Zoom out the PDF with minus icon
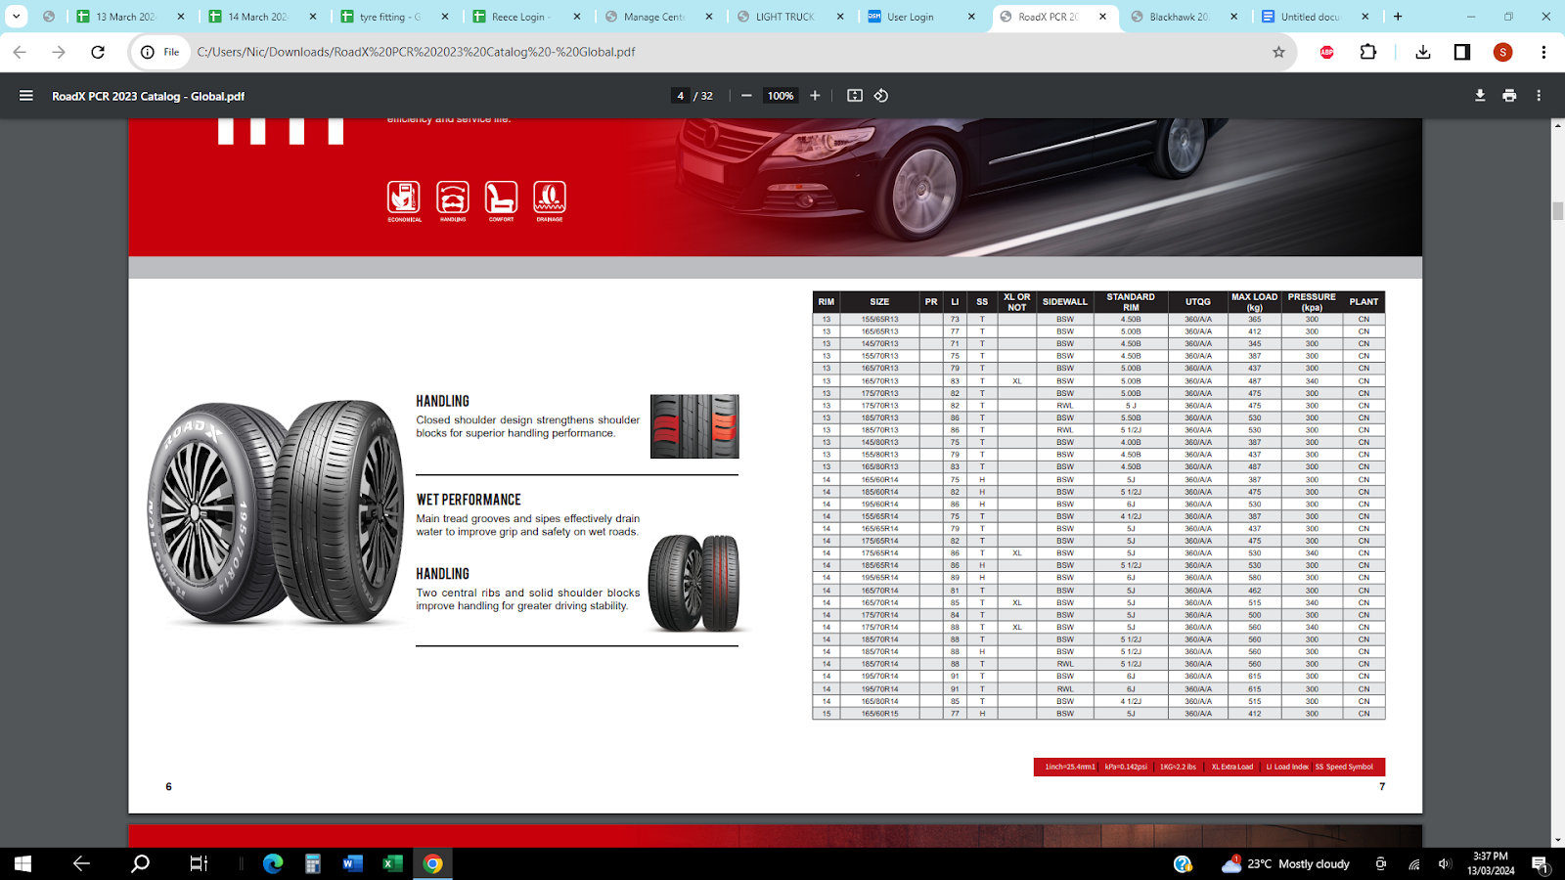This screenshot has height=880, width=1565. coord(746,96)
